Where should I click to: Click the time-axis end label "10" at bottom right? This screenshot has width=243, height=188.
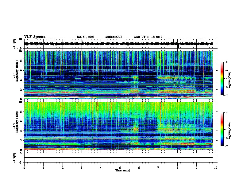(216, 168)
